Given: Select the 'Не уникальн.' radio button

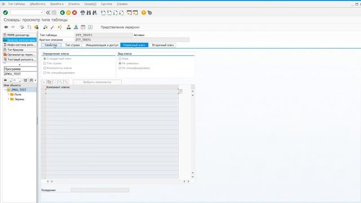Looking at the screenshot, I should click(120, 63).
